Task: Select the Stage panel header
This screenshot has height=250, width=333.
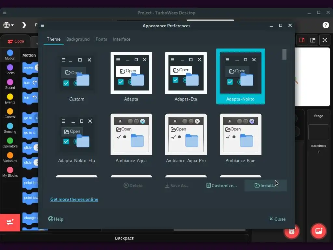Action: (x=319, y=116)
